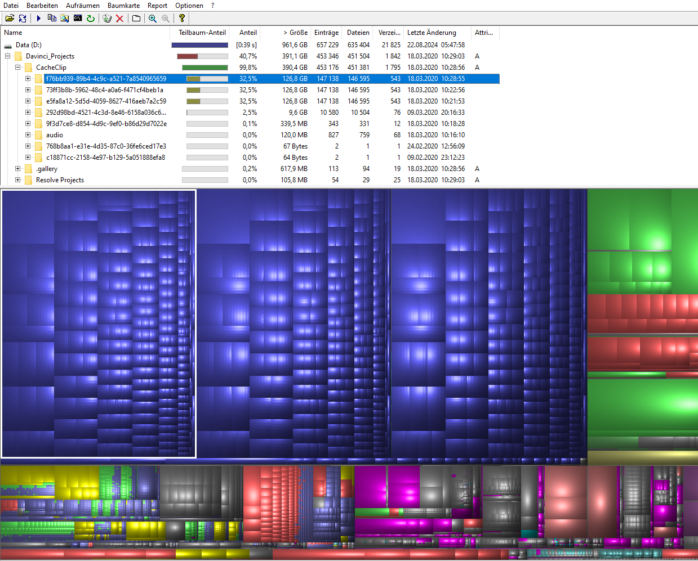
Task: Click the yellow question mark help icon
Action: [x=181, y=18]
